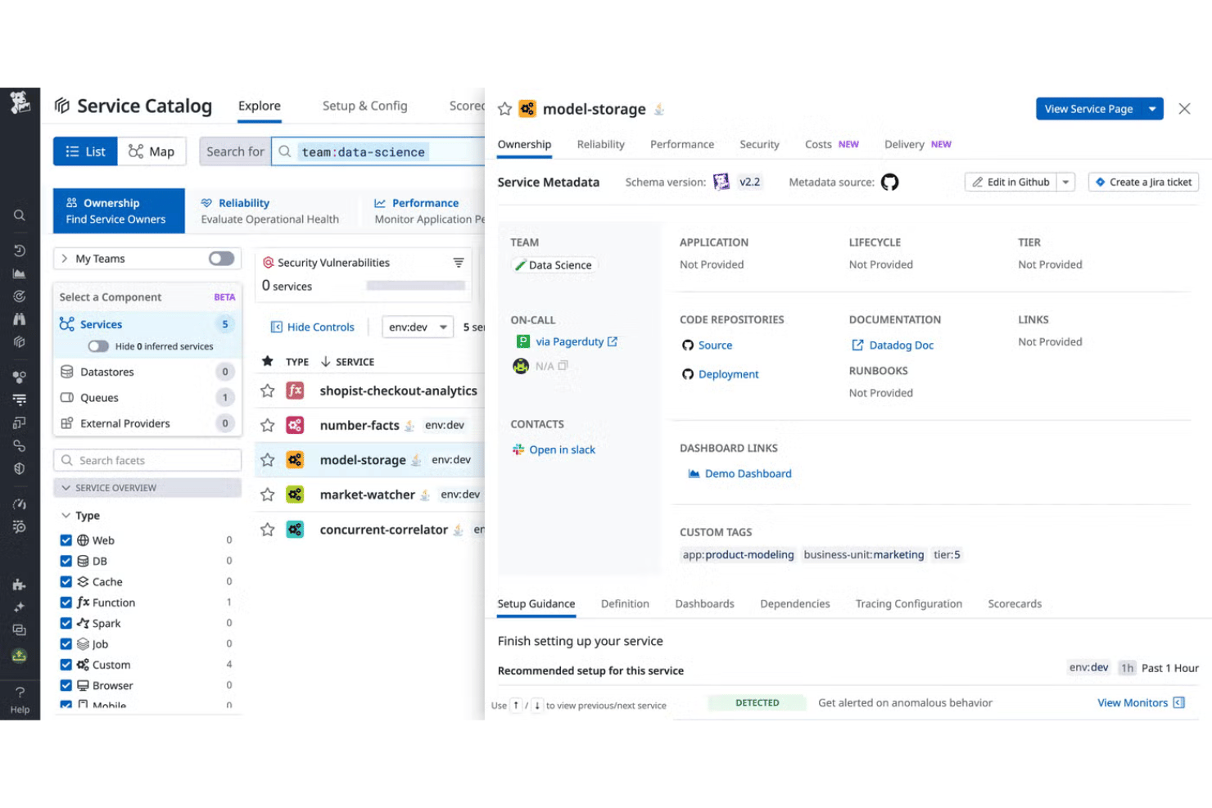This screenshot has height=808, width=1212.
Task: Uncheck the Function type checkbox
Action: [x=66, y=603]
